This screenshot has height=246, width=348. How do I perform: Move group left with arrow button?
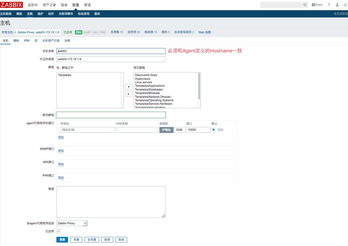point(129,87)
